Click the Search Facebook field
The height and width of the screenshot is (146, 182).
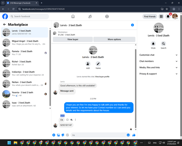click(x=29, y=16)
